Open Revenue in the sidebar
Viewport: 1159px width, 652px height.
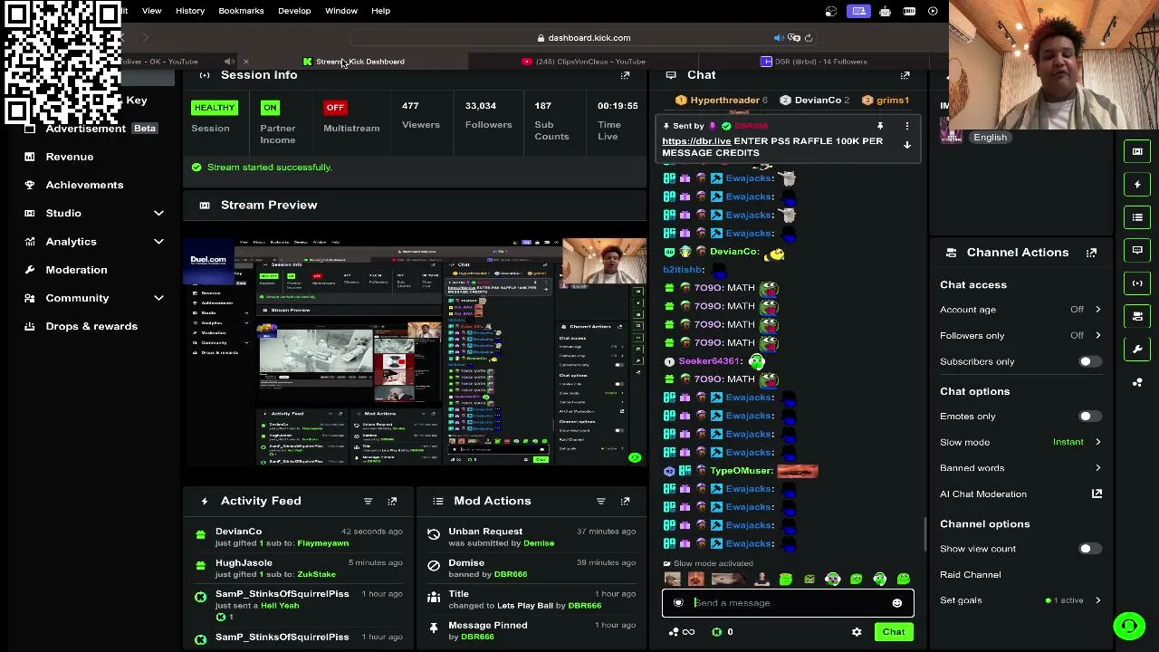coord(70,157)
